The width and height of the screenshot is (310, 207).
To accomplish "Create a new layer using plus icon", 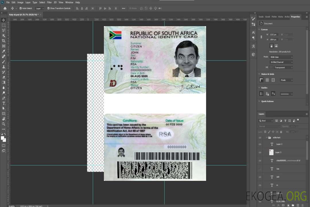I will coord(298,205).
